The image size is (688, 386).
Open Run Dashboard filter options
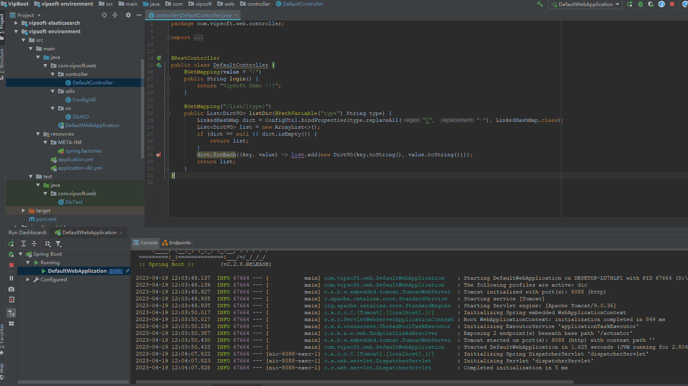[58, 244]
